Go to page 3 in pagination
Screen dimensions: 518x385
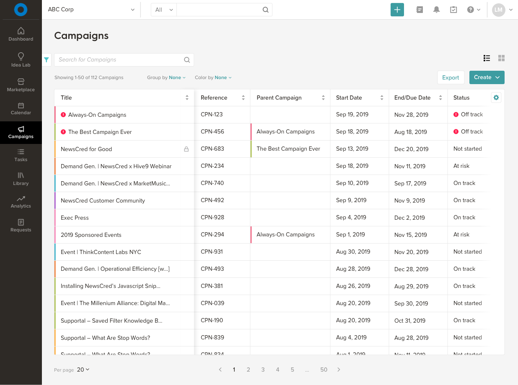click(x=263, y=370)
